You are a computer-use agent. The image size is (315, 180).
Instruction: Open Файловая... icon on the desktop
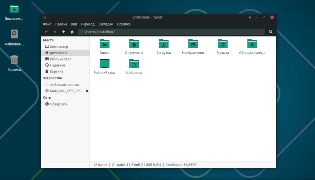point(14,38)
